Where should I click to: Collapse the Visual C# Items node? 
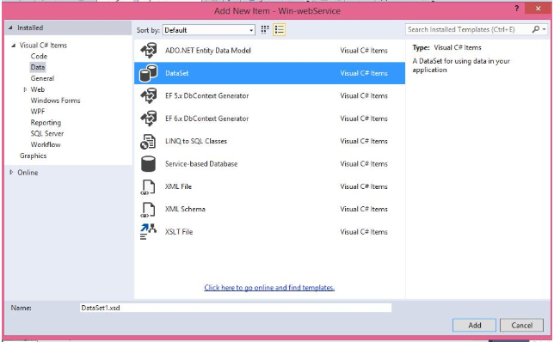click(x=14, y=46)
